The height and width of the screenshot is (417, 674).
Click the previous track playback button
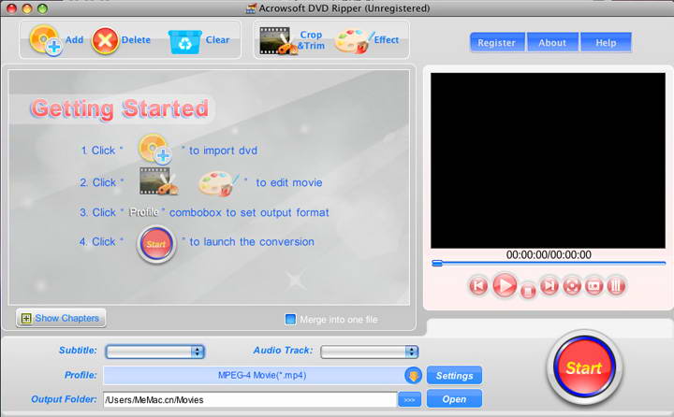[x=478, y=285]
